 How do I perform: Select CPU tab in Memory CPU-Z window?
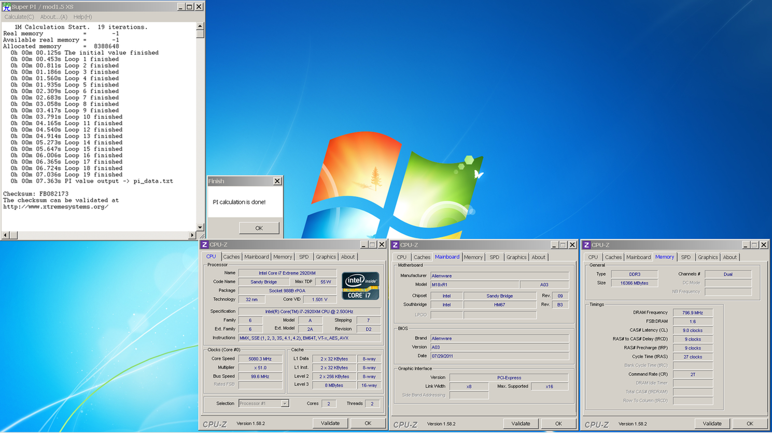coord(593,258)
